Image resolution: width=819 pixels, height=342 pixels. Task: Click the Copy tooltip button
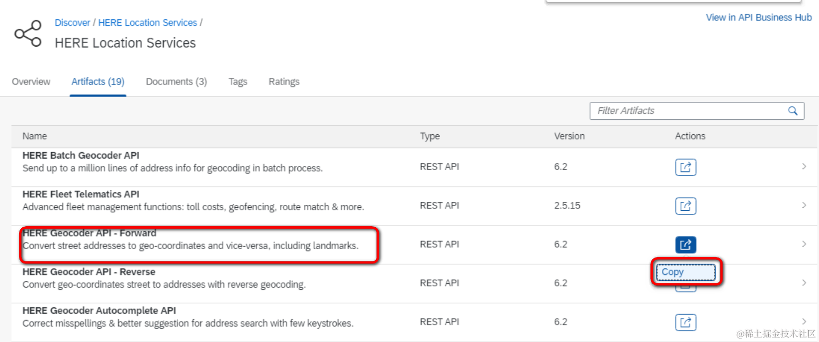pyautogui.click(x=686, y=272)
